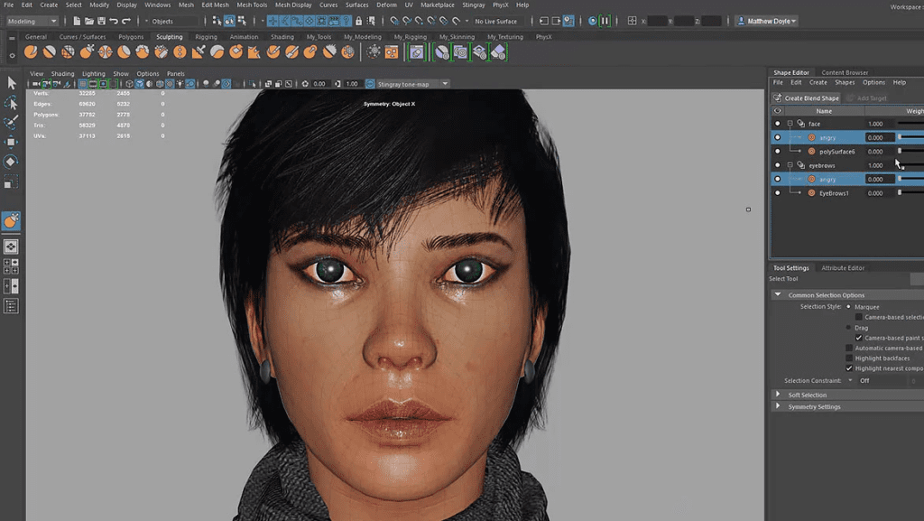924x521 pixels.
Task: Click the Create Blend Shape button
Action: 806,98
